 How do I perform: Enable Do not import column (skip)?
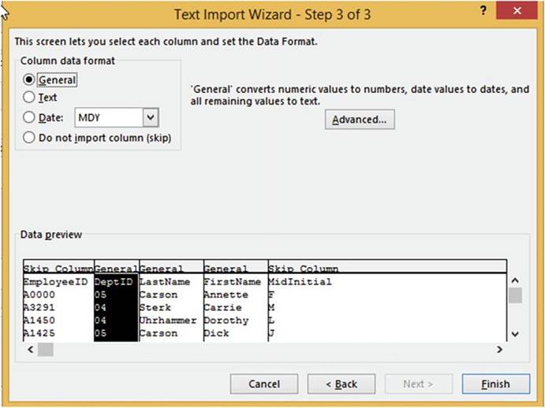[x=30, y=137]
